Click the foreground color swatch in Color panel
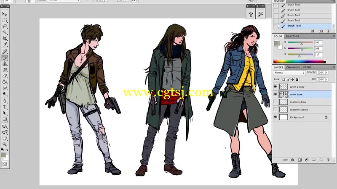 pyautogui.click(x=276, y=44)
